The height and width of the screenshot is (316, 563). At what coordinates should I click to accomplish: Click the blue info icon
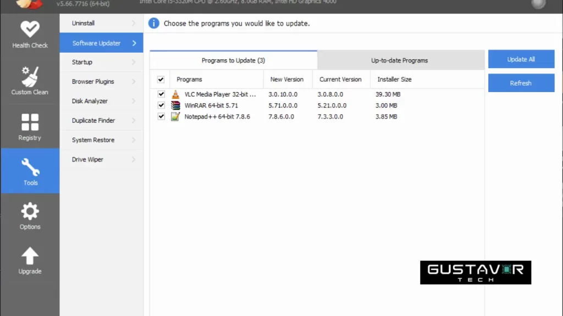[x=154, y=23]
